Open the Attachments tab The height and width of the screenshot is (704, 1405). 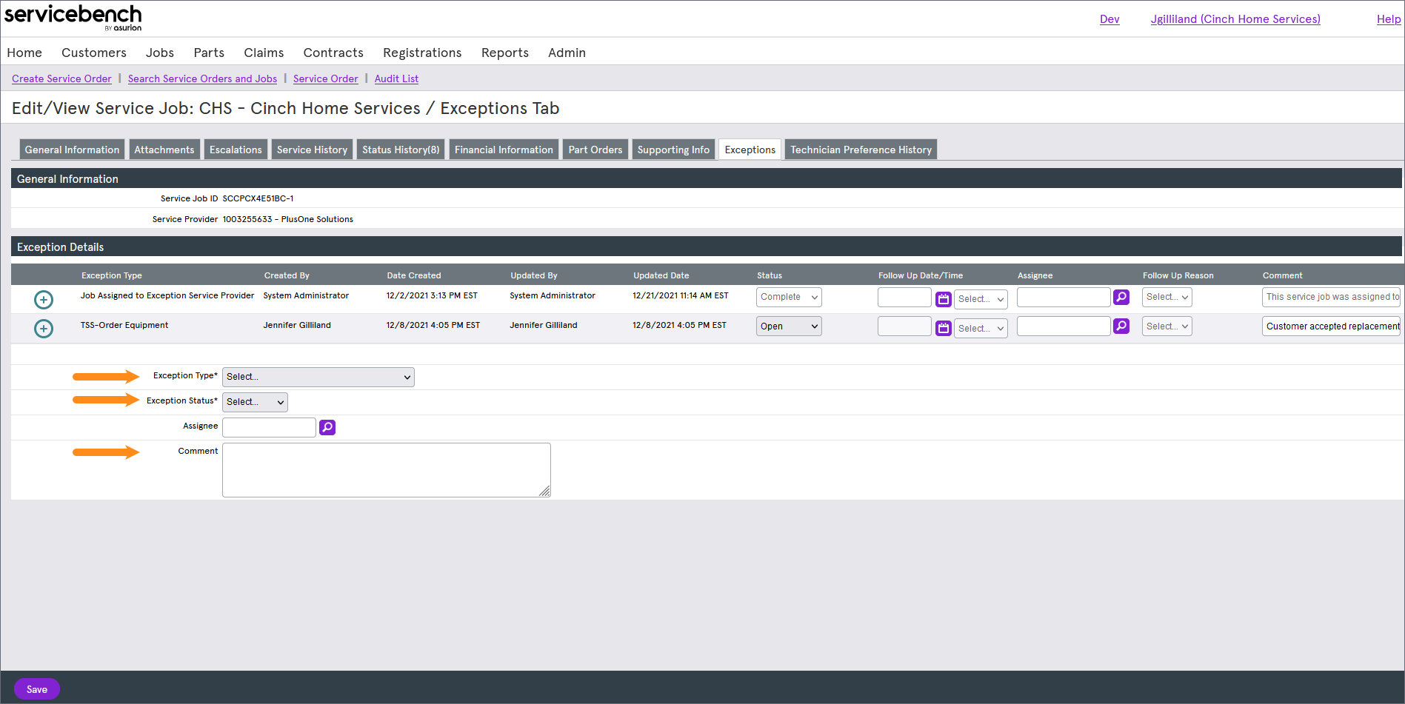(x=164, y=150)
